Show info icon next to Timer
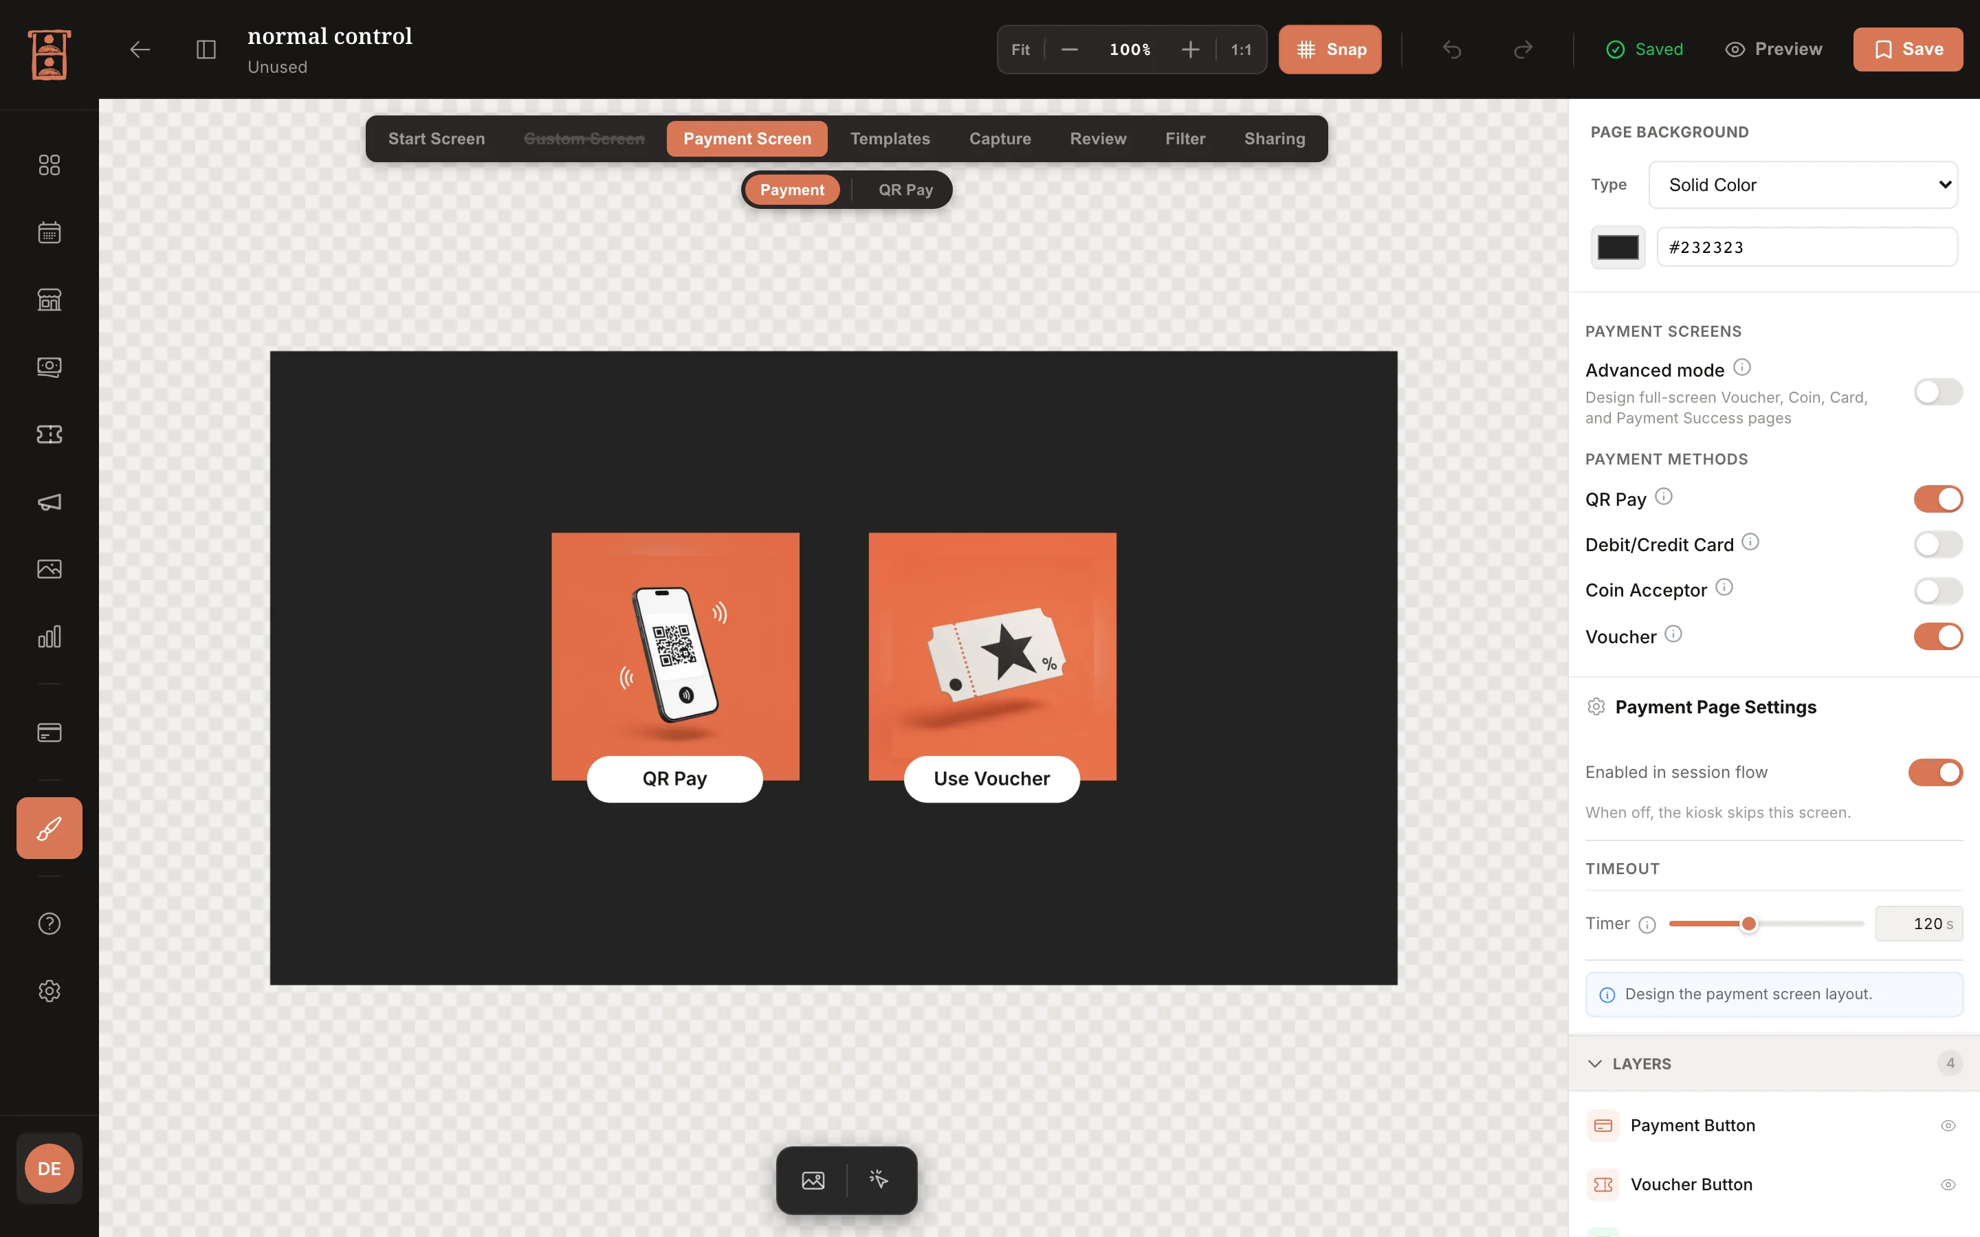Viewport: 1980px width, 1237px height. point(1647,924)
